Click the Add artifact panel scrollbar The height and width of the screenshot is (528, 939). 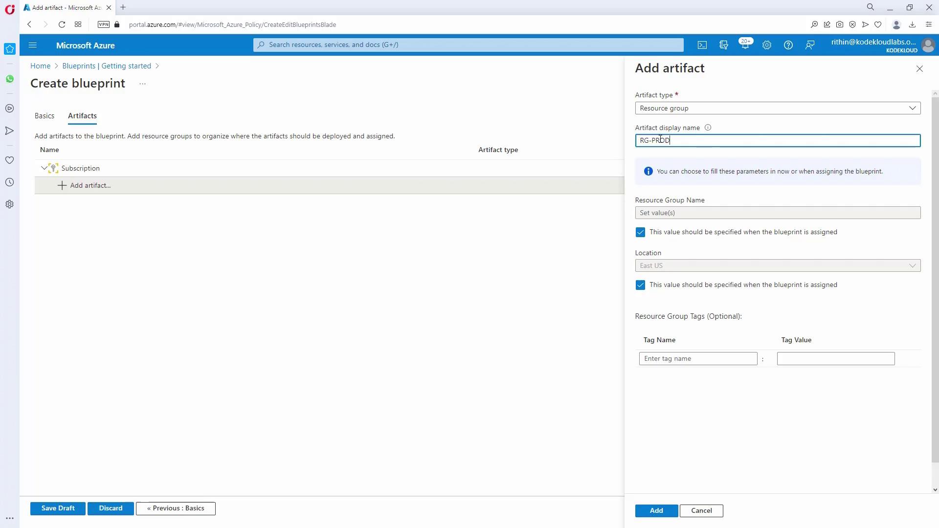(x=935, y=279)
